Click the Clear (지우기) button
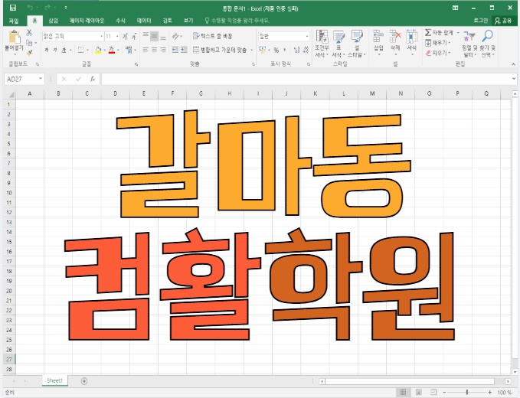Screen dimensions: 520x398 tap(438, 53)
